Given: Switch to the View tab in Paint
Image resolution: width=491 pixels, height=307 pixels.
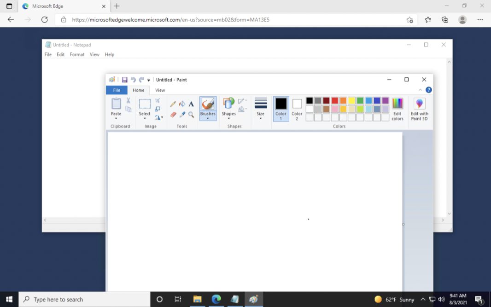Looking at the screenshot, I should click(x=160, y=90).
